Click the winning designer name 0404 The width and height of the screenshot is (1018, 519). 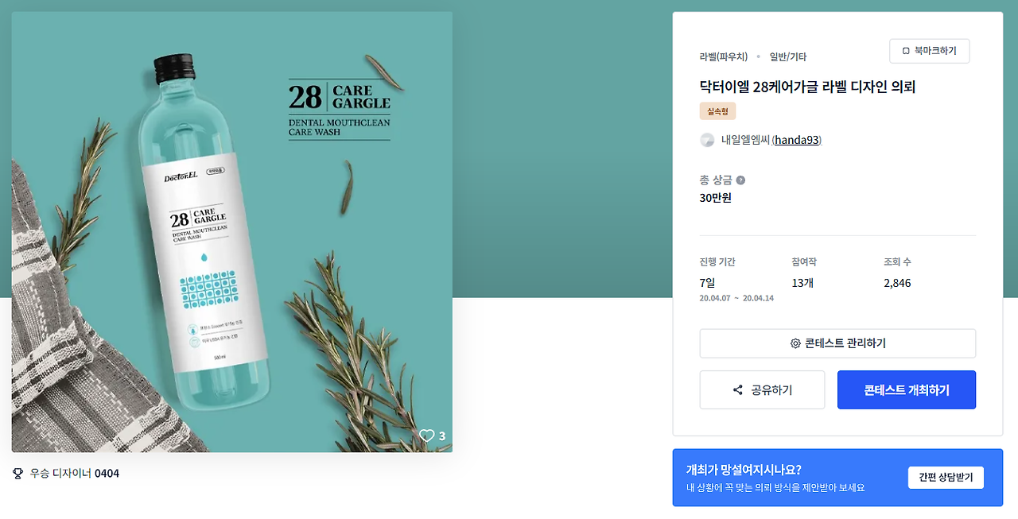107,474
